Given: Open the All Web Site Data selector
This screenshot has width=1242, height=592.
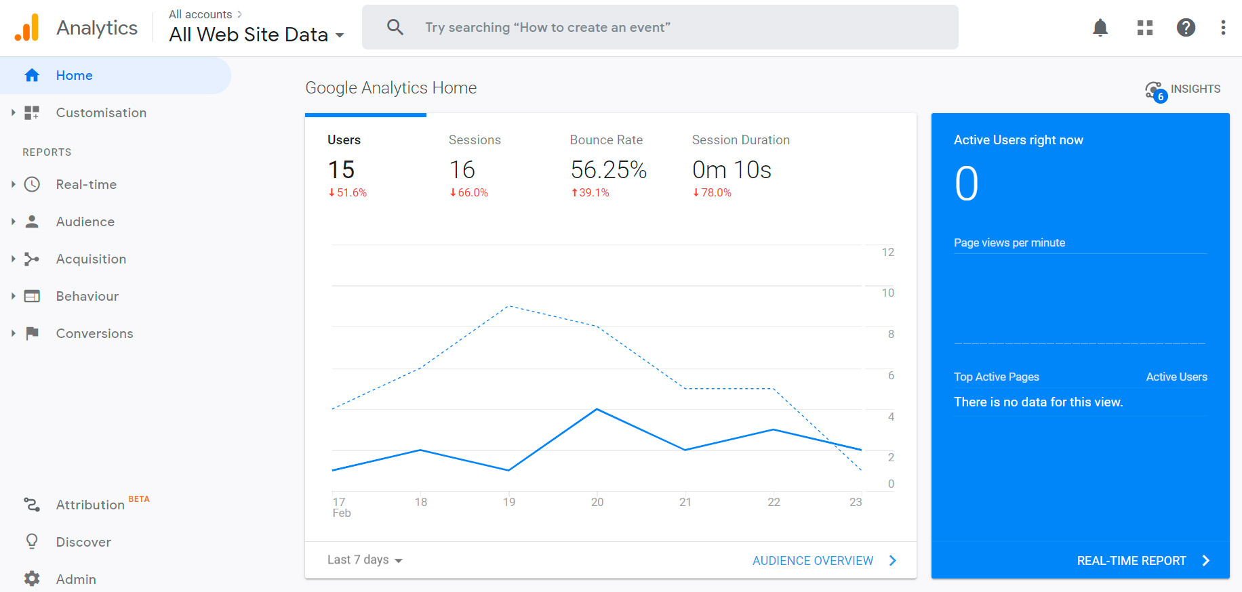Looking at the screenshot, I should point(256,35).
